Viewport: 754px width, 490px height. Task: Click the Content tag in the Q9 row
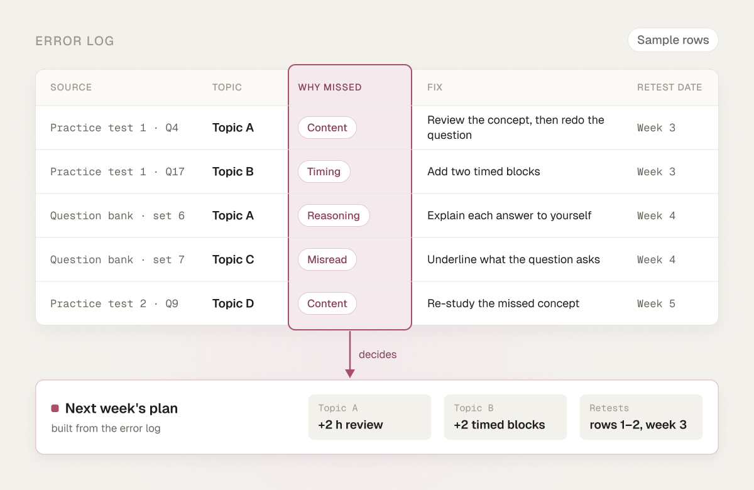click(327, 303)
